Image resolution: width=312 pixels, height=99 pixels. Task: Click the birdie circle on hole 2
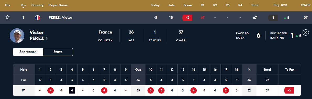point(51,90)
